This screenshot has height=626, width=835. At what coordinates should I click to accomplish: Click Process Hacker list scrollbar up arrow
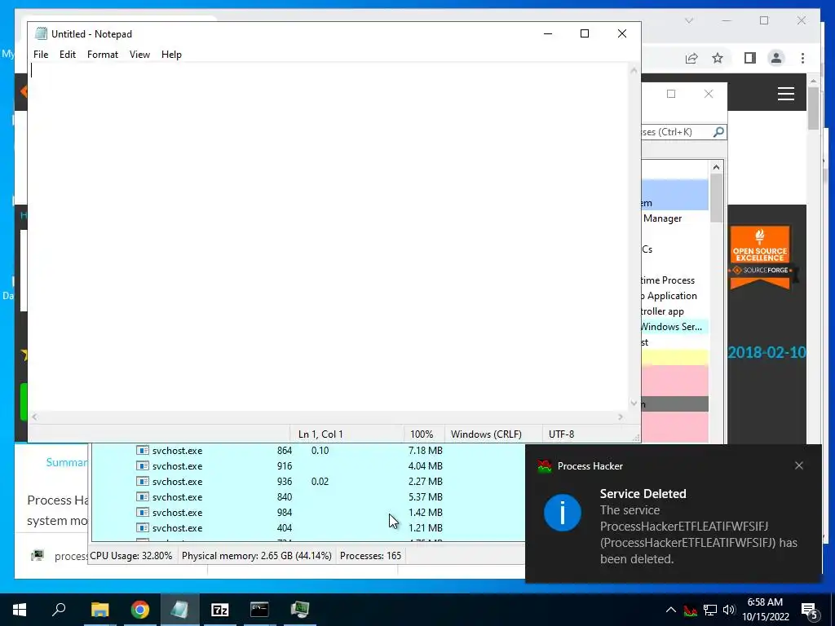coord(716,167)
